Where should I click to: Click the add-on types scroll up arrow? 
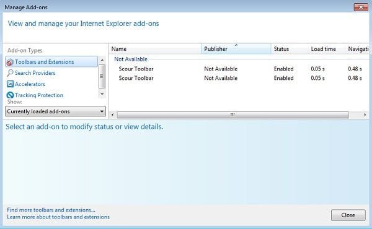pyautogui.click(x=102, y=60)
